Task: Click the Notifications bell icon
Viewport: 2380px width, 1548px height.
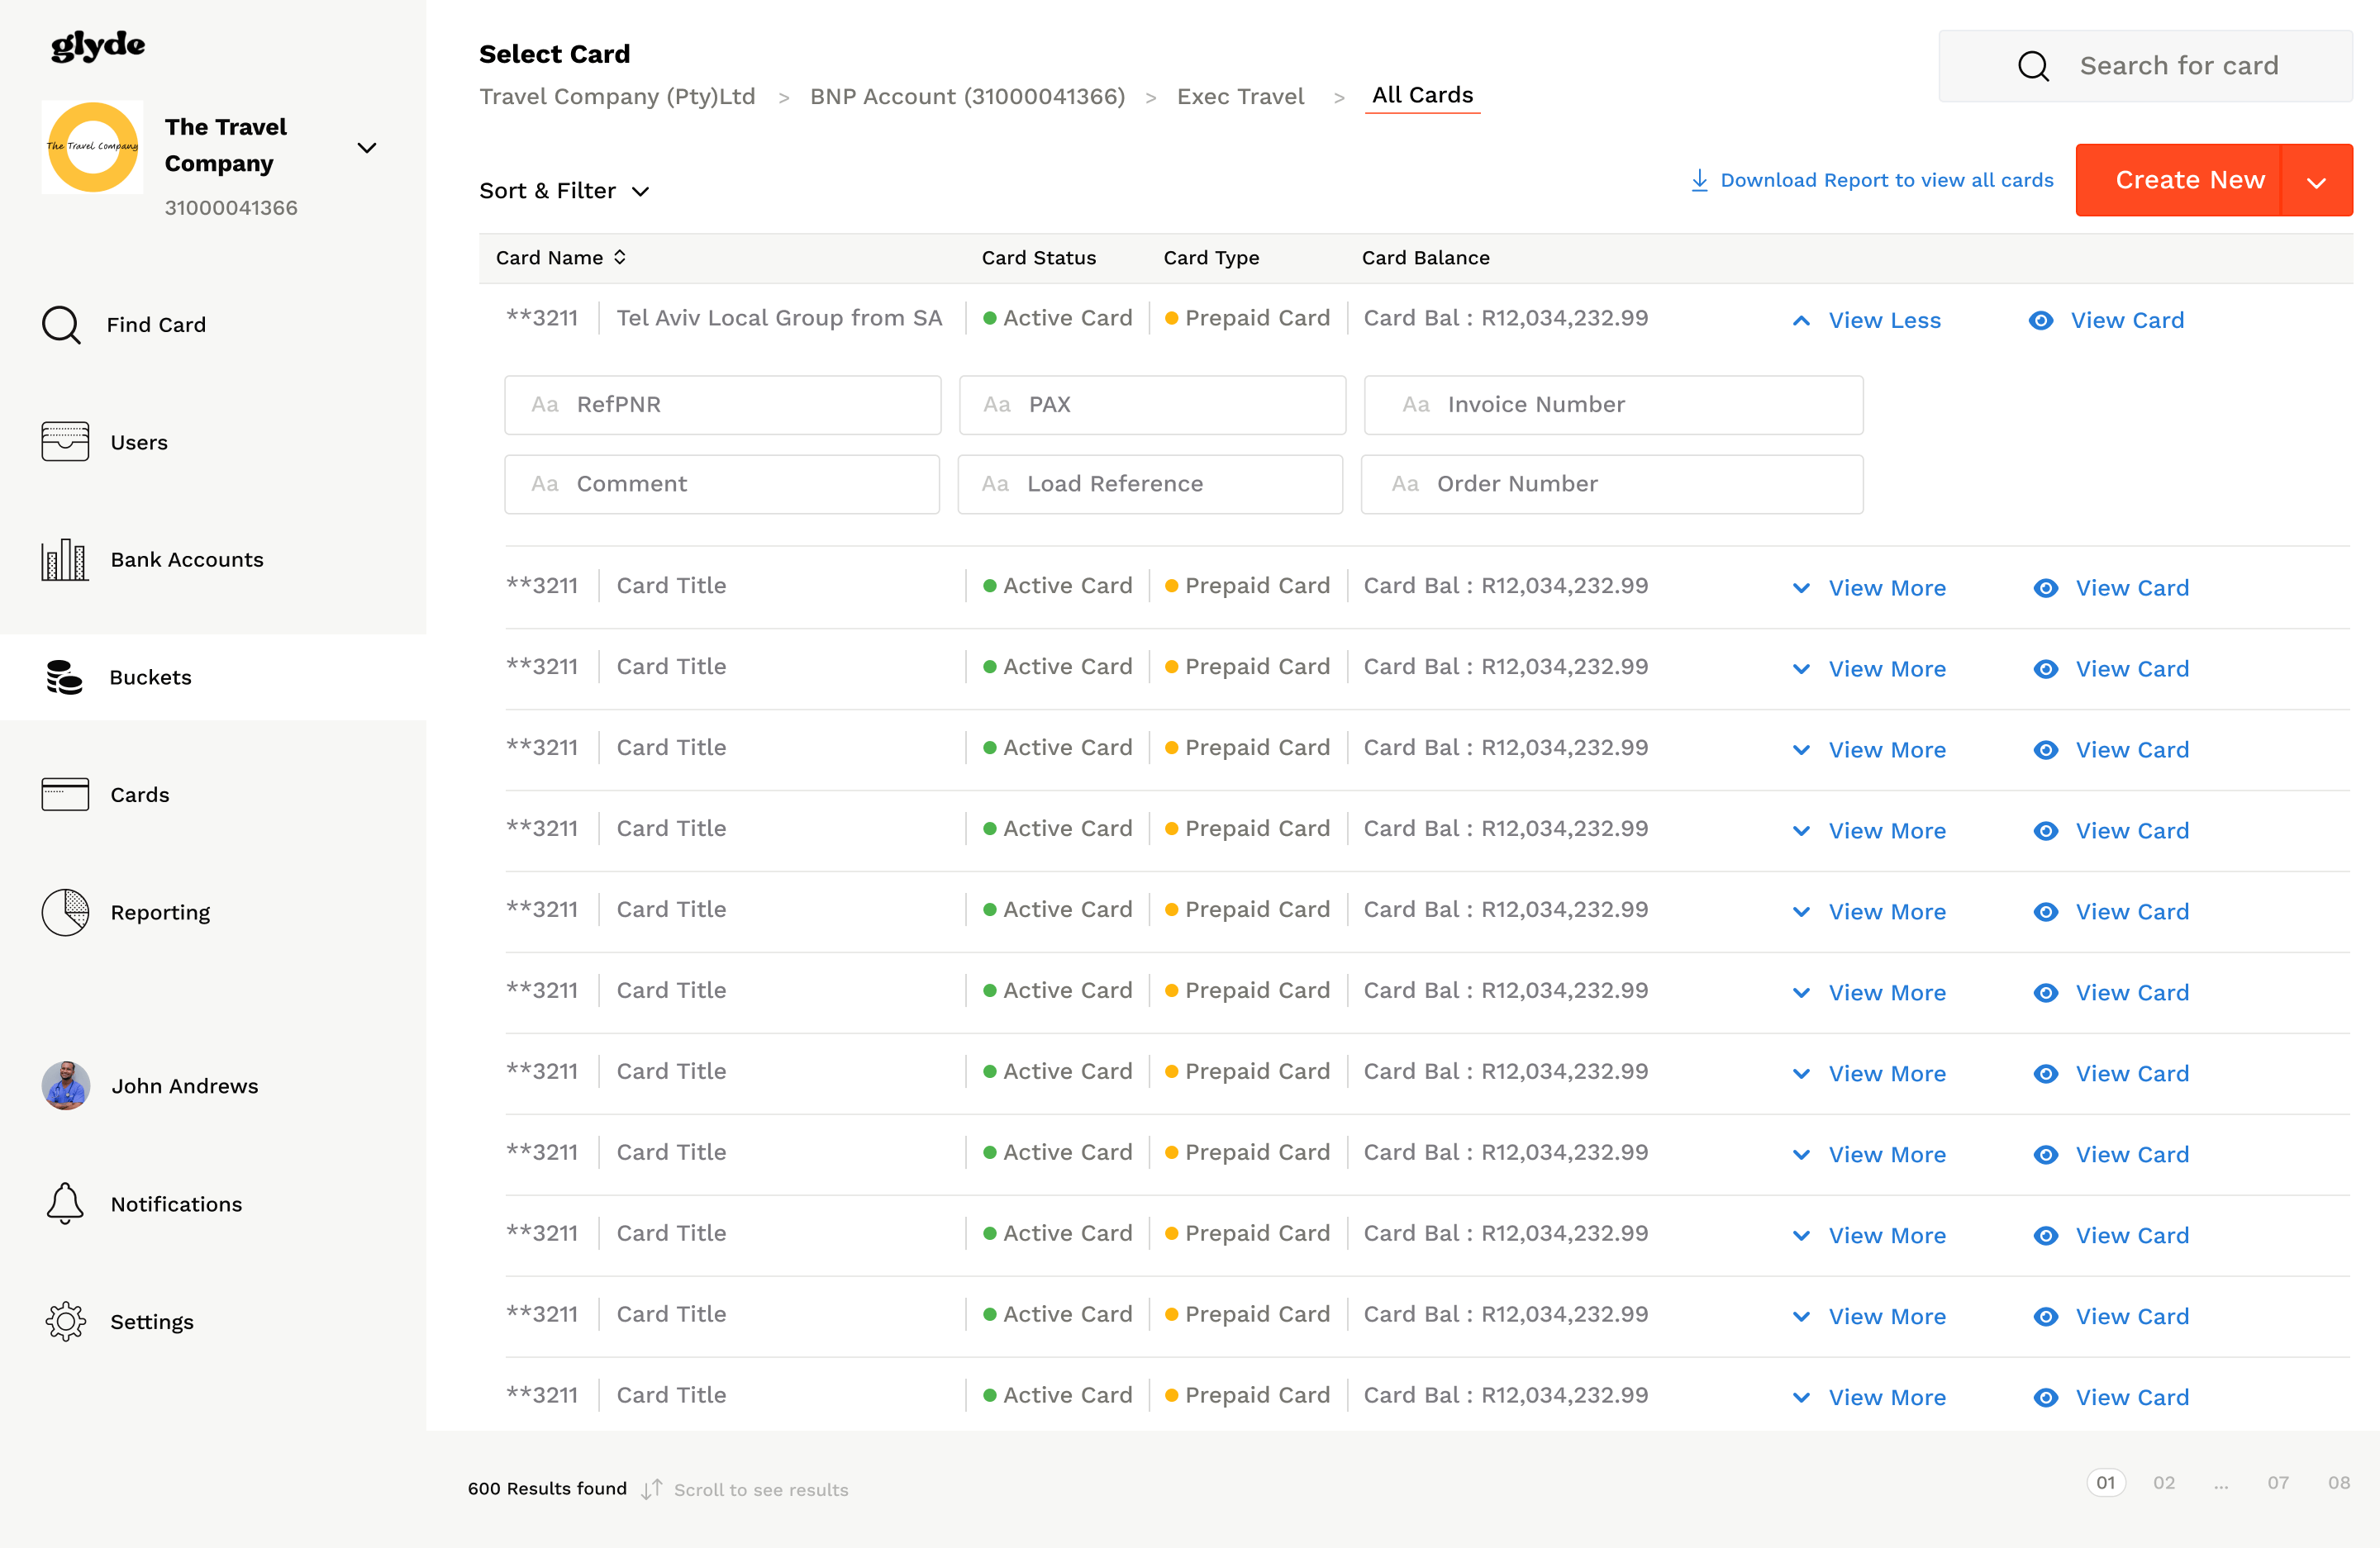Action: coord(65,1204)
